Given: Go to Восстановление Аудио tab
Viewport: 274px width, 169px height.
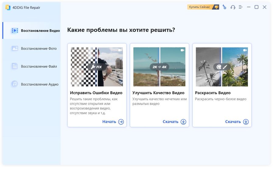Looking at the screenshot, I should 32,84.
